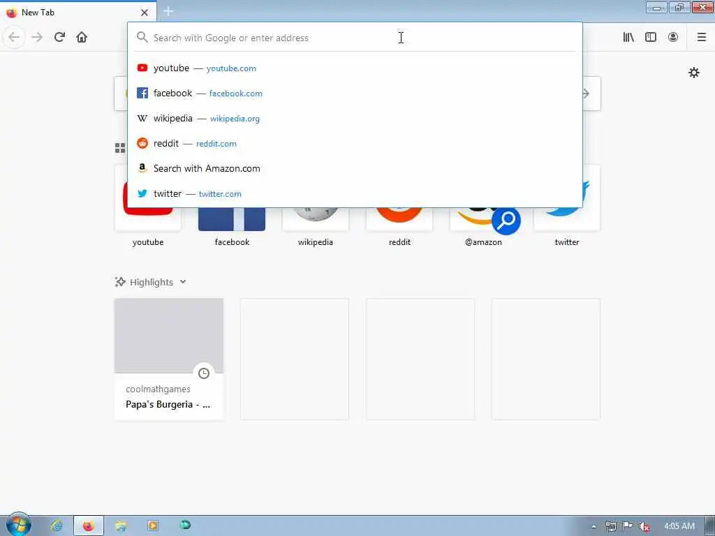715x536 pixels.
Task: Click the Firefox taskbar button
Action: (89, 526)
